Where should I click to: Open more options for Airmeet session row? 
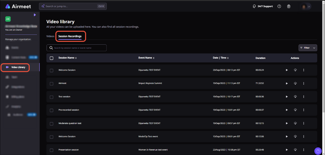click(x=304, y=83)
